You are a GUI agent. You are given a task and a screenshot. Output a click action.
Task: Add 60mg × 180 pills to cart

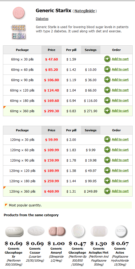point(120,100)
